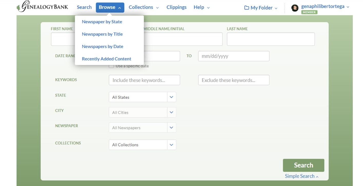
Task: Click the MEMBER badge
Action: coord(309,12)
